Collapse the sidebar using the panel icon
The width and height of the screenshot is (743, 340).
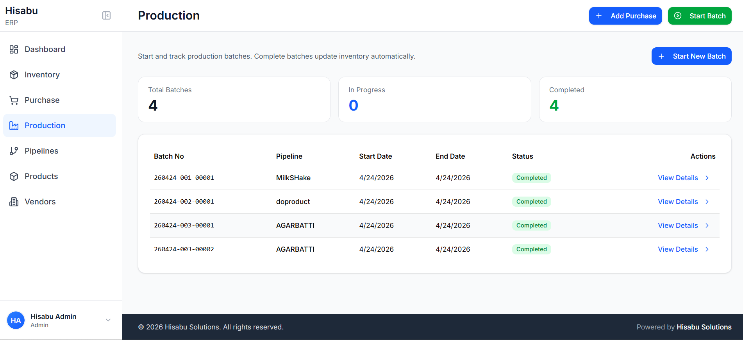tap(106, 16)
